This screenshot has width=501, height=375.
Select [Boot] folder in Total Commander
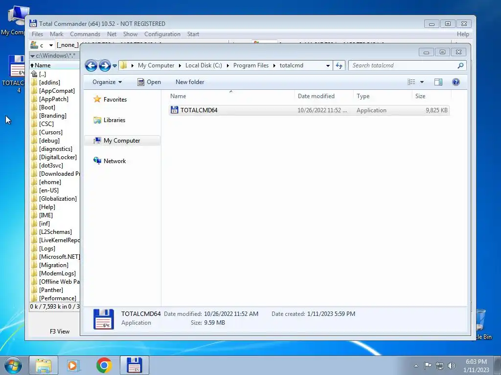[47, 107]
